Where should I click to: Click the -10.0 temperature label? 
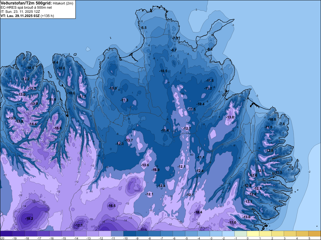point(71,93)
